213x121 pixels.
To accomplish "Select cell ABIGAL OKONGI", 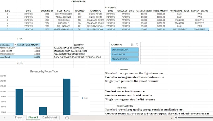I will [x=63, y=17].
